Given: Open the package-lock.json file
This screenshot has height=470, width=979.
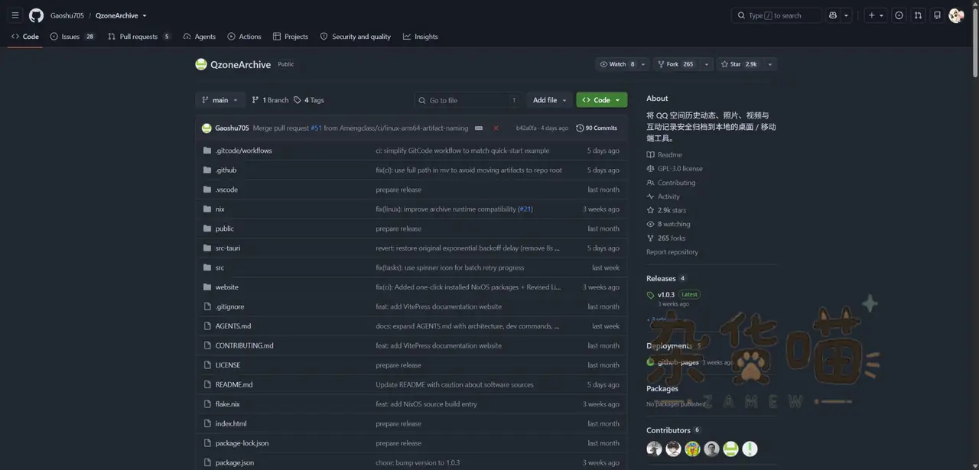Looking at the screenshot, I should click(x=242, y=442).
